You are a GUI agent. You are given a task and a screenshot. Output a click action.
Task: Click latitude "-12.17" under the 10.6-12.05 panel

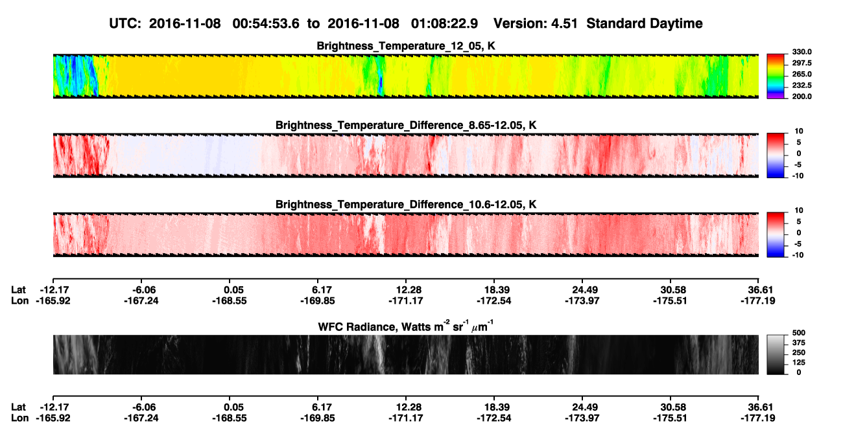coord(53,290)
